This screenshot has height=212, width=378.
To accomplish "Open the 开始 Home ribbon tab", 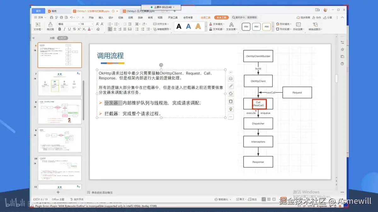I will pyautogui.click(x=91, y=18).
